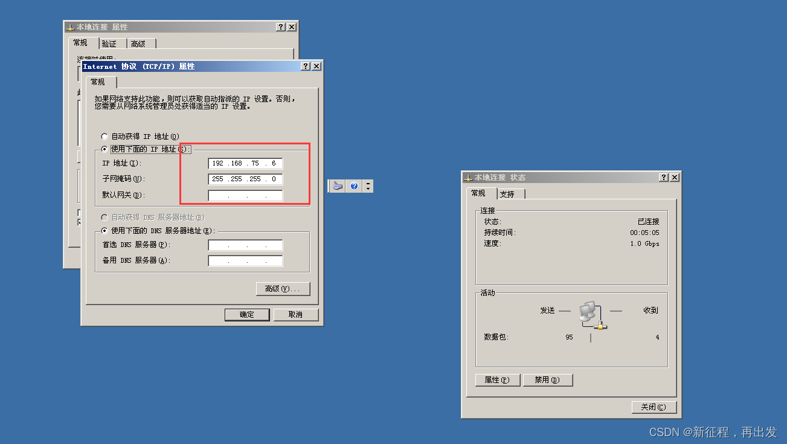Close the 本地连接 状态 window with X
Viewport: 787px width, 444px height.
coord(675,178)
